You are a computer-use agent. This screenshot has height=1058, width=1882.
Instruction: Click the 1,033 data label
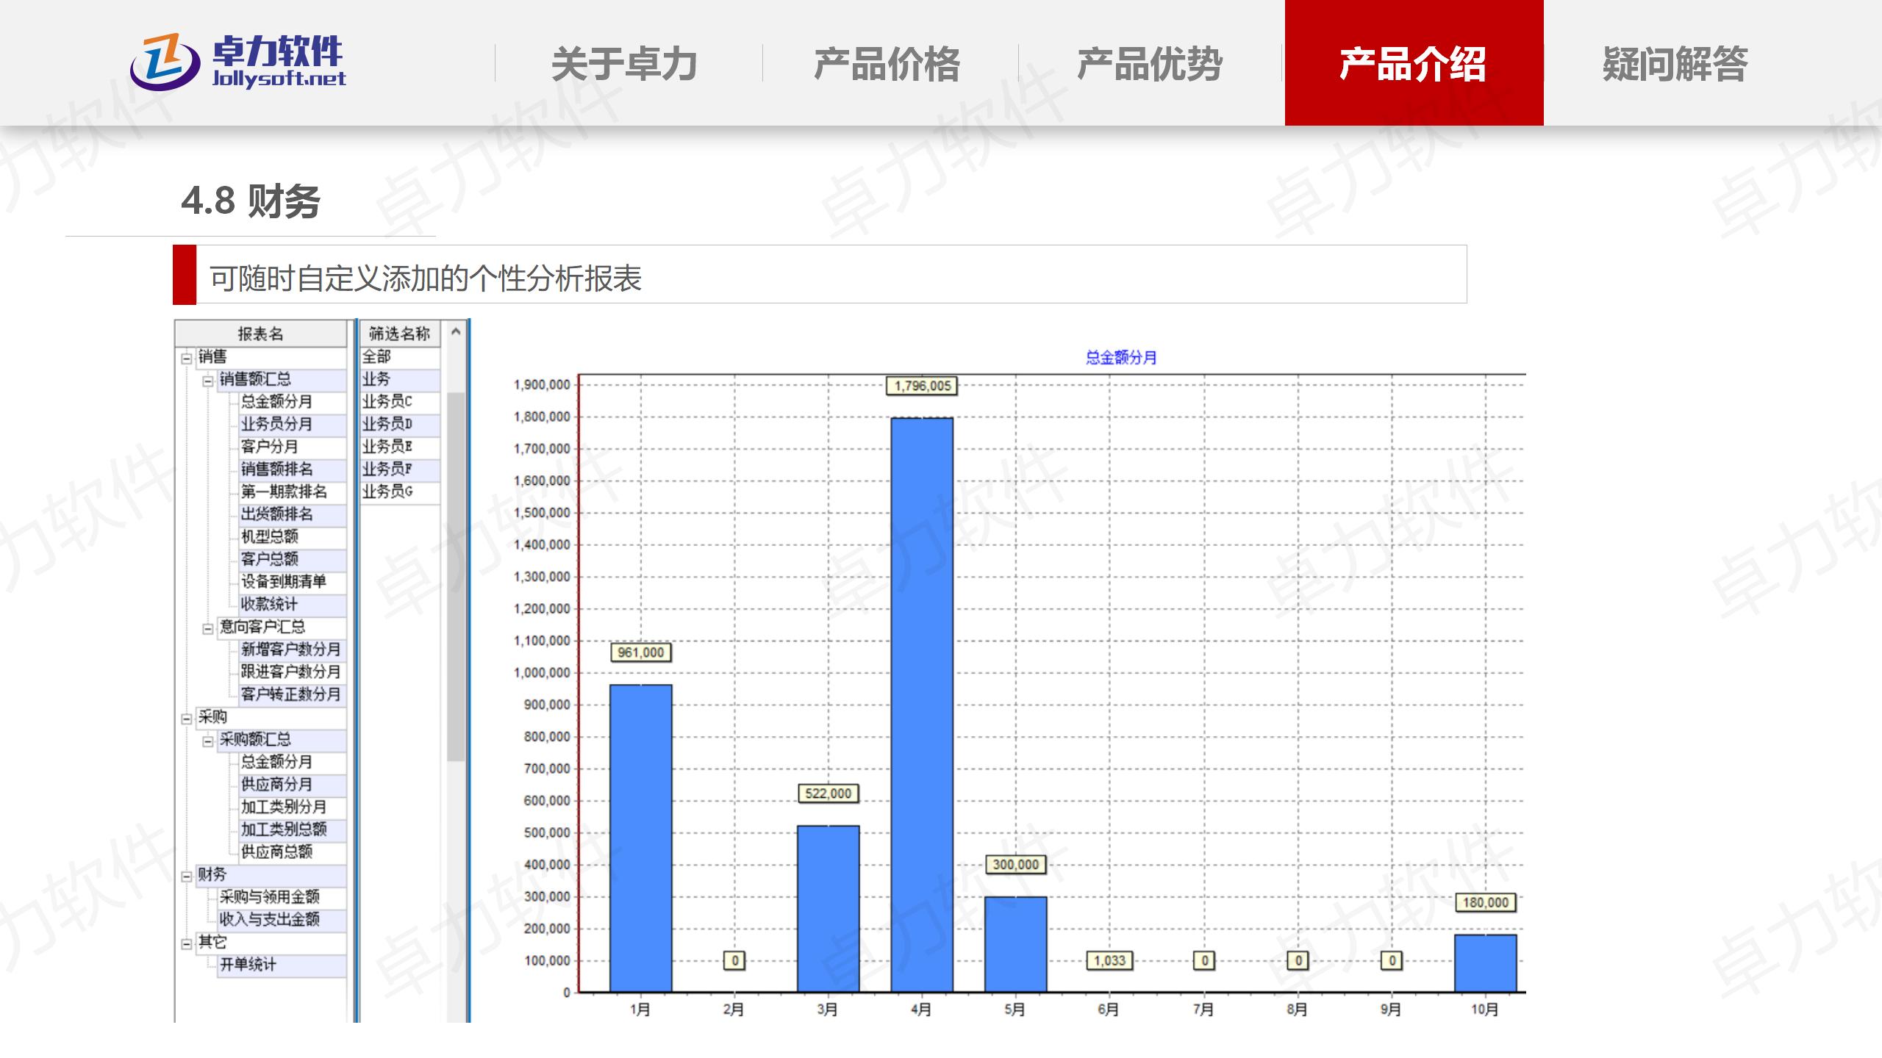[x=1109, y=960]
